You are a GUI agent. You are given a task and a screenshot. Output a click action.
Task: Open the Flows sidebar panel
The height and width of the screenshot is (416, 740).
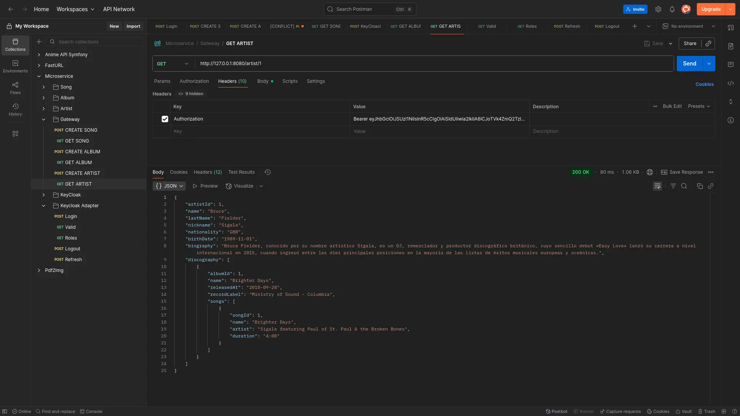pyautogui.click(x=15, y=88)
